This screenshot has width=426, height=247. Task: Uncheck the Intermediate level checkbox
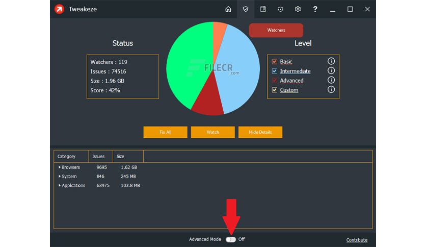tap(274, 71)
